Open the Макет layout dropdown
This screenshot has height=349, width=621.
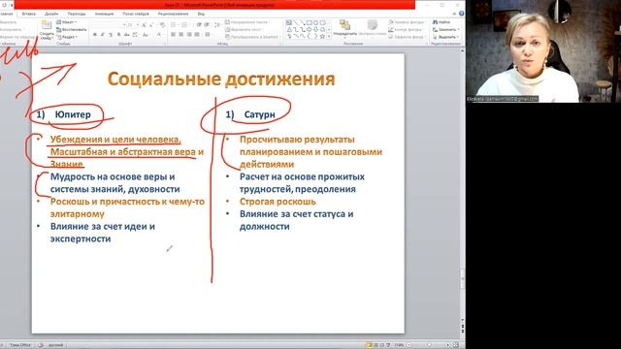[x=67, y=22]
